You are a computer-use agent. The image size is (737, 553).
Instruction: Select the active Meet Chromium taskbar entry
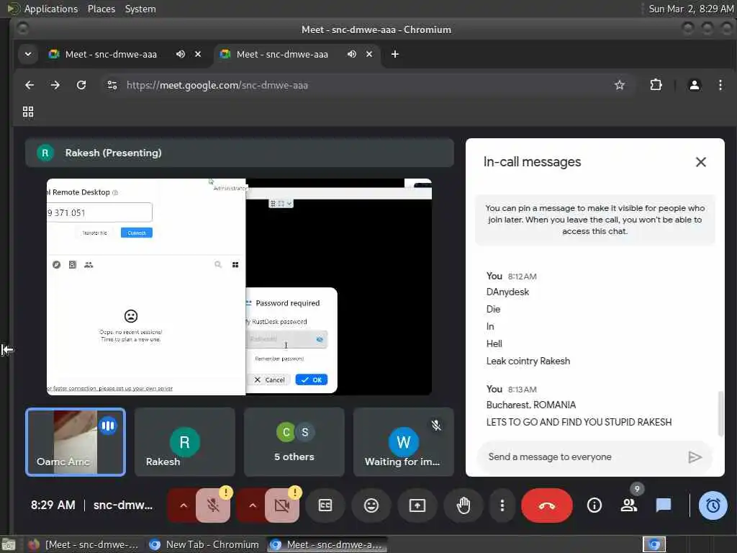click(x=327, y=544)
